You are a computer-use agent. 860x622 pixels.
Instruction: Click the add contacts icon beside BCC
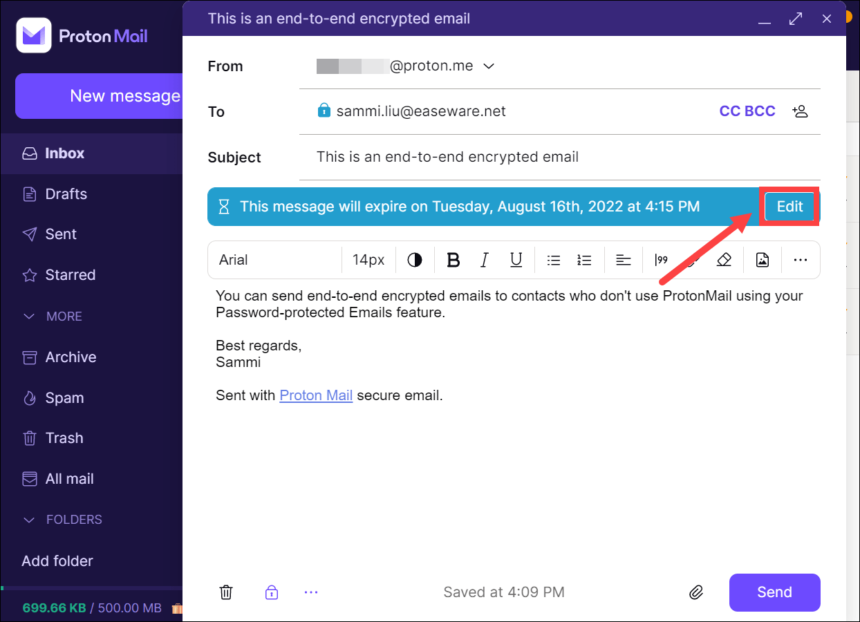800,111
